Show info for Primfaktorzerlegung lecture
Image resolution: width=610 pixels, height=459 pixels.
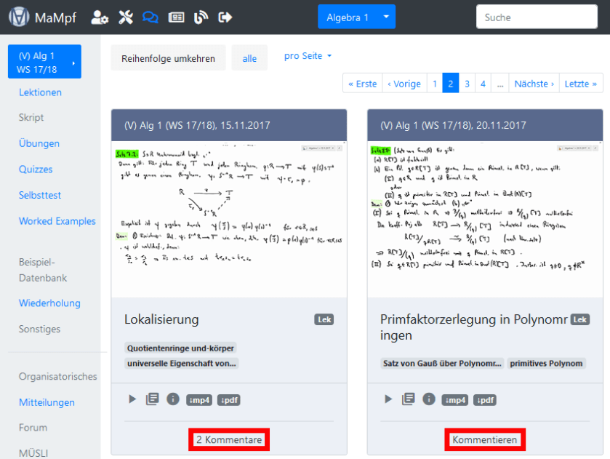429,399
